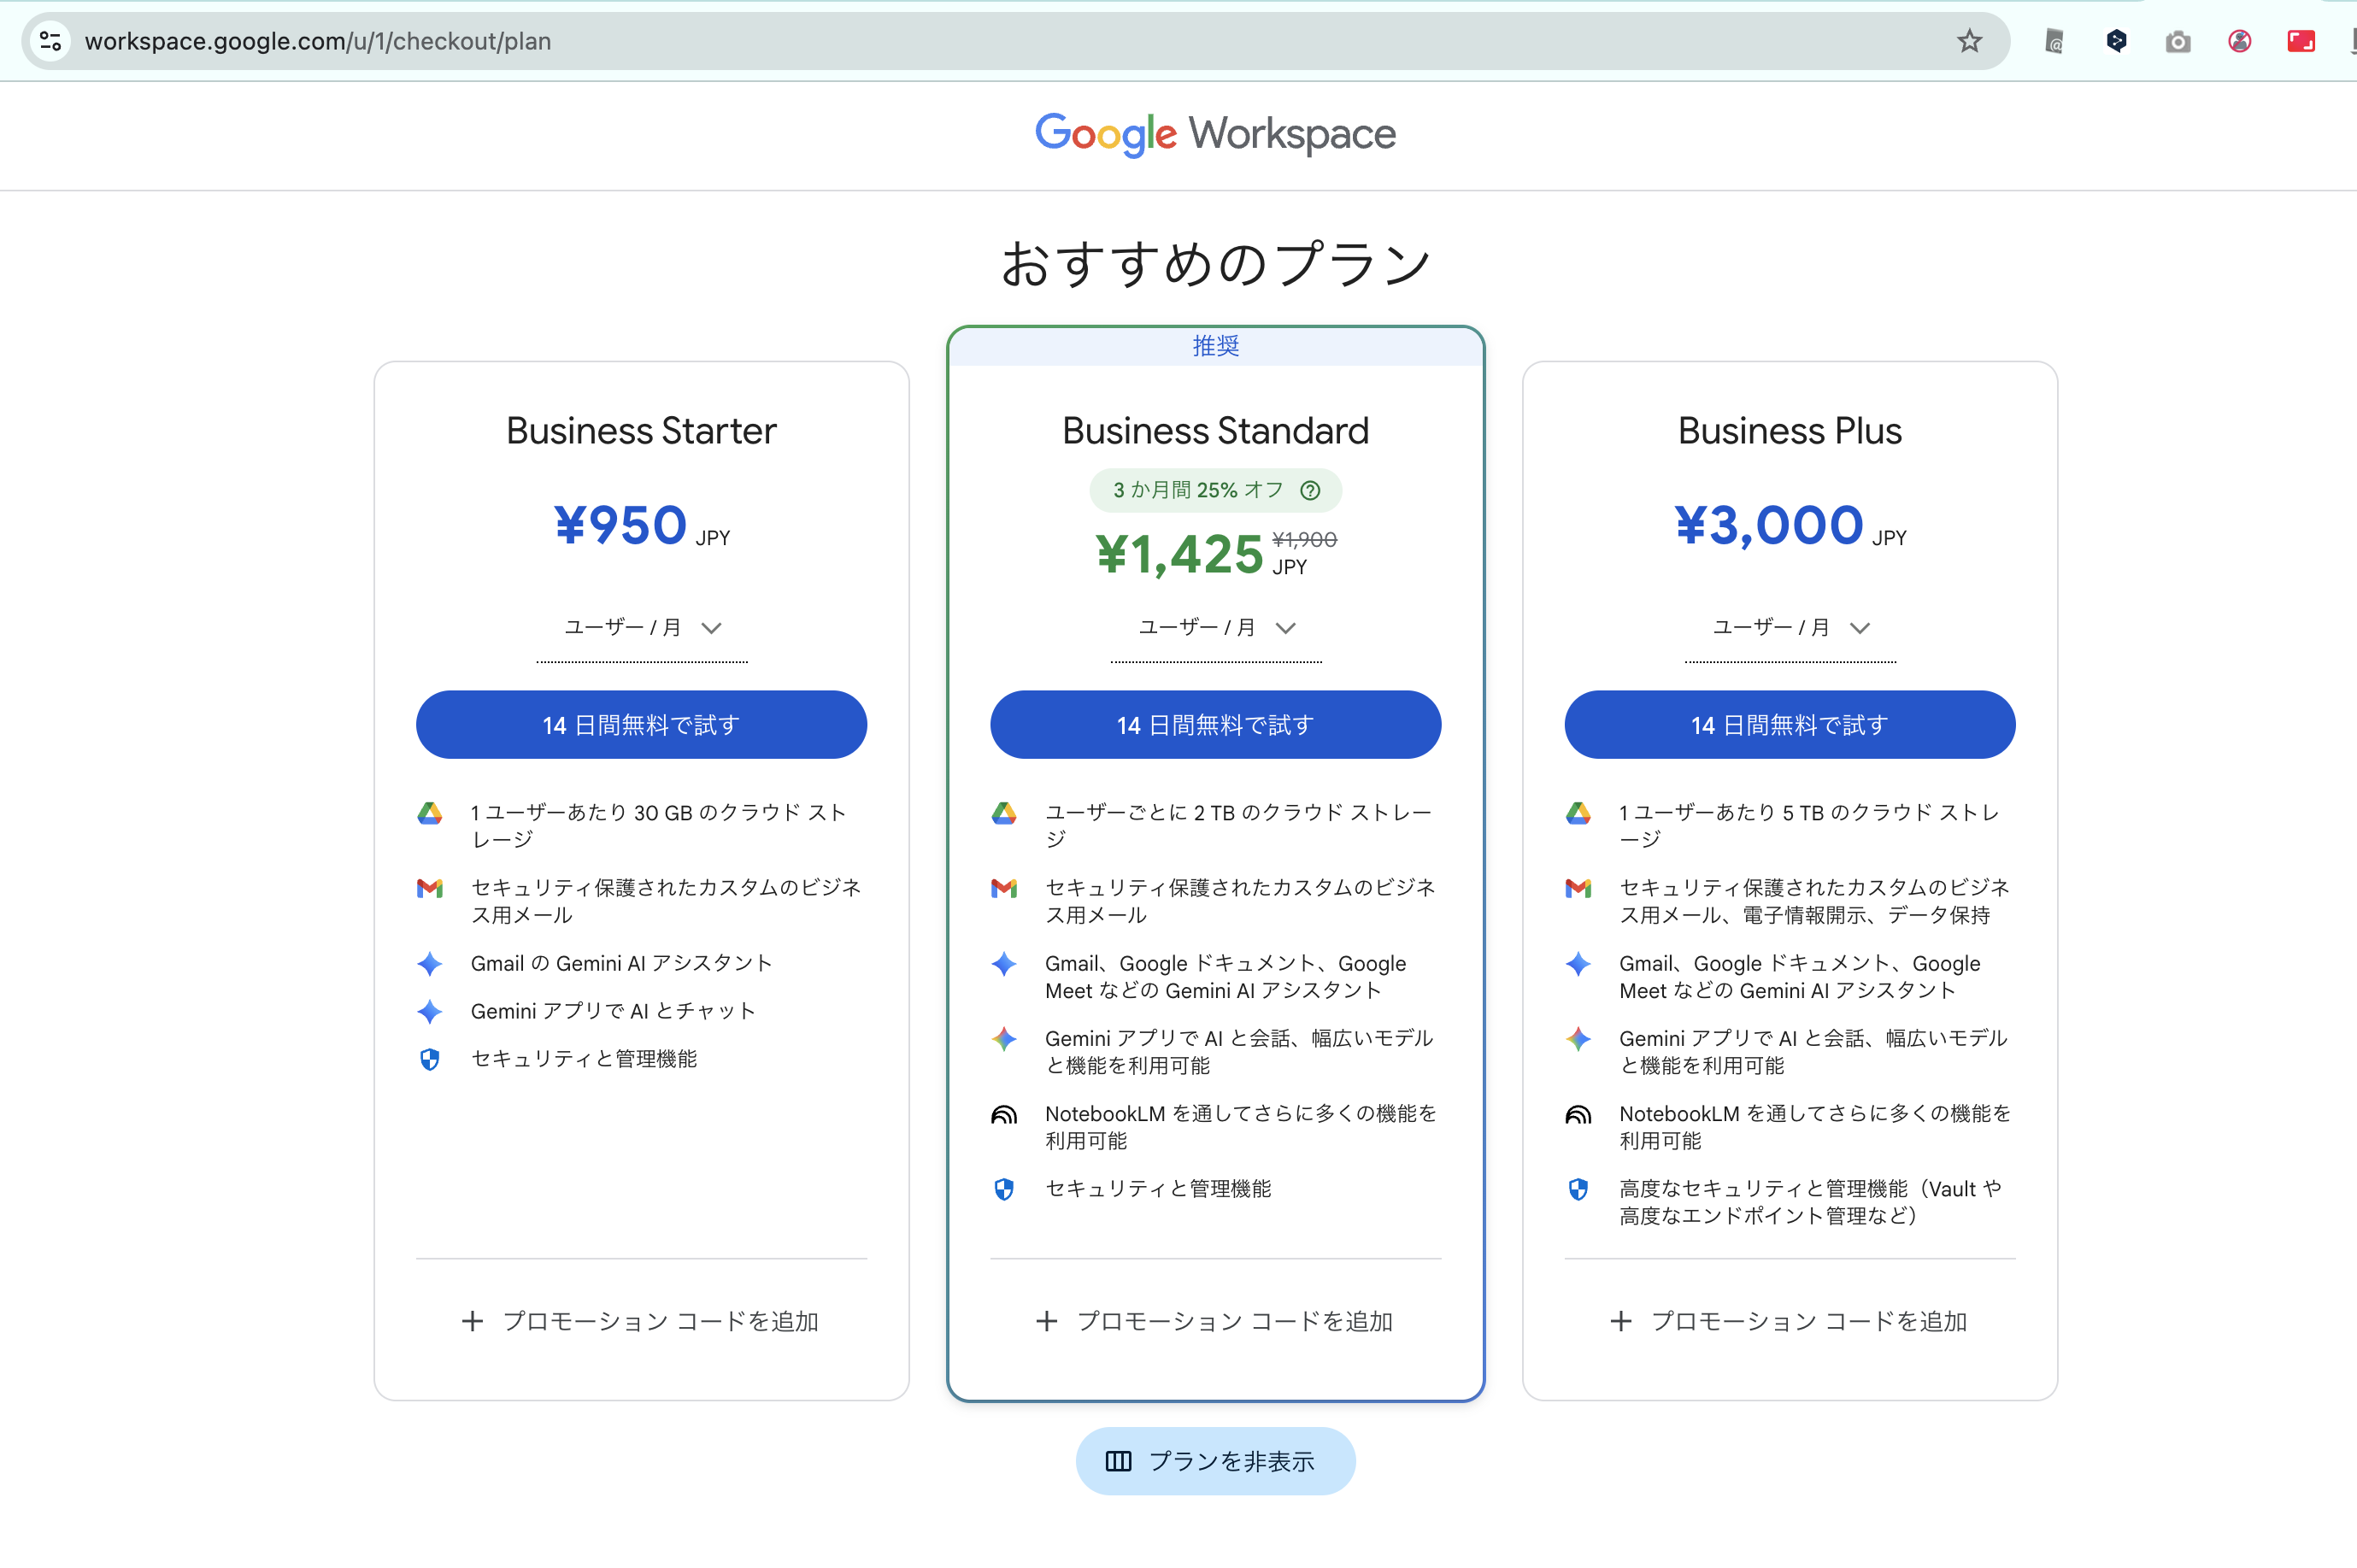
Task: Open site information icon left of URL
Action: [50, 41]
